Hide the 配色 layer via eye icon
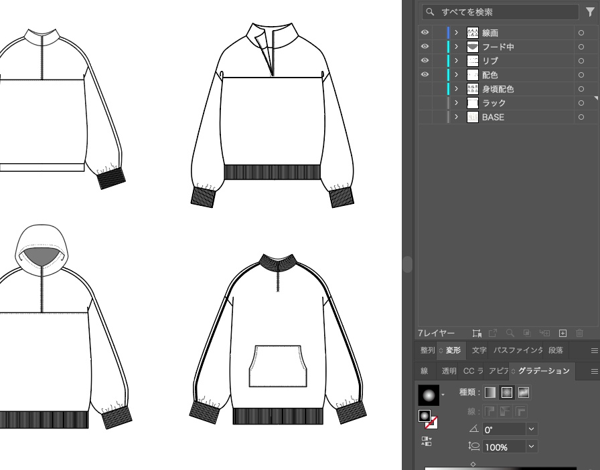This screenshot has width=600, height=470. tap(425, 74)
